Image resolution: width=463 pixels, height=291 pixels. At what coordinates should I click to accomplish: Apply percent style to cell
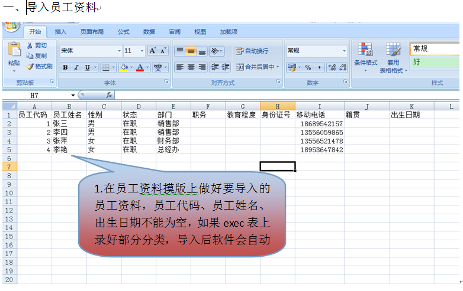tap(308, 67)
